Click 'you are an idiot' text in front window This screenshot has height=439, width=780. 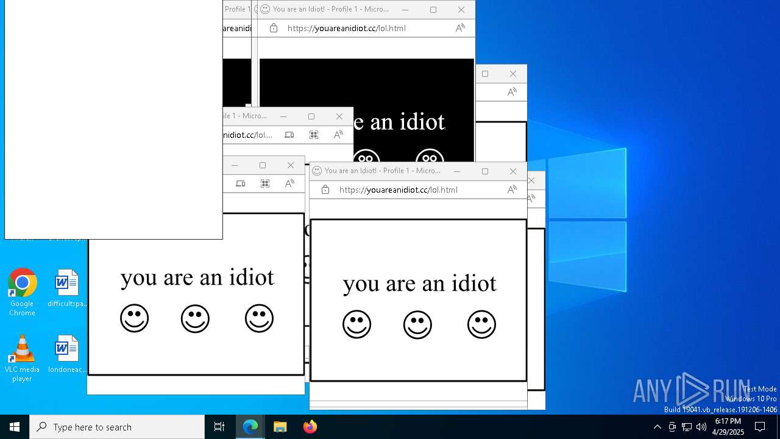(420, 284)
